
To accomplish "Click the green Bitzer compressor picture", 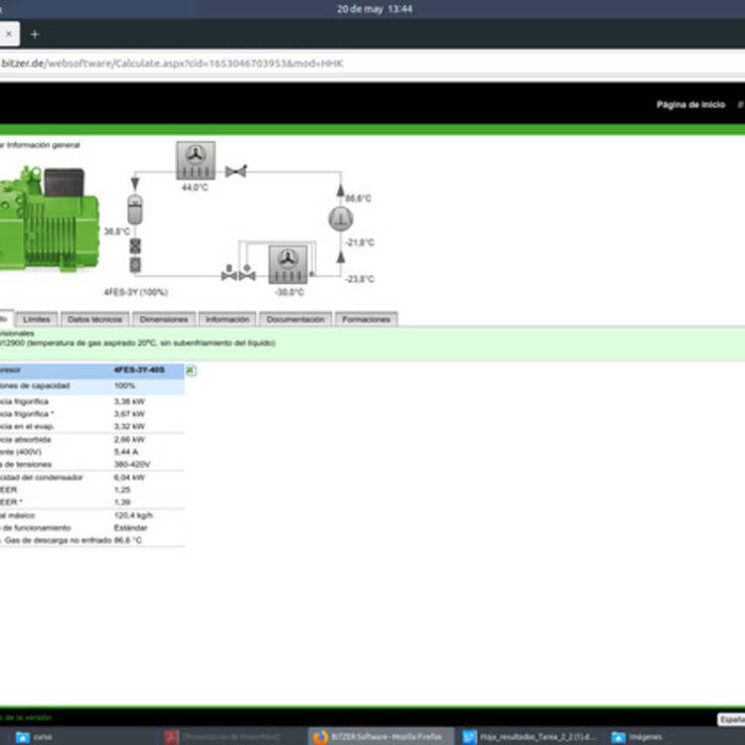I will pyautogui.click(x=49, y=219).
